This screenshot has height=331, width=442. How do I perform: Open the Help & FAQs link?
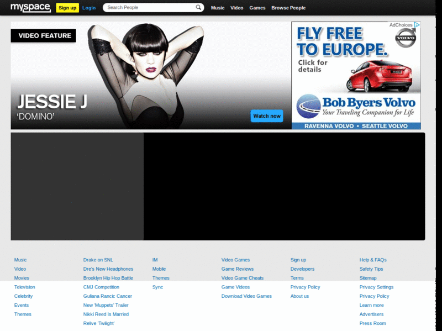[373, 260]
